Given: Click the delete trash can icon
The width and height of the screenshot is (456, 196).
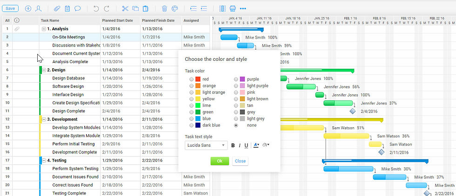Looking at the screenshot, I should 165,8.
